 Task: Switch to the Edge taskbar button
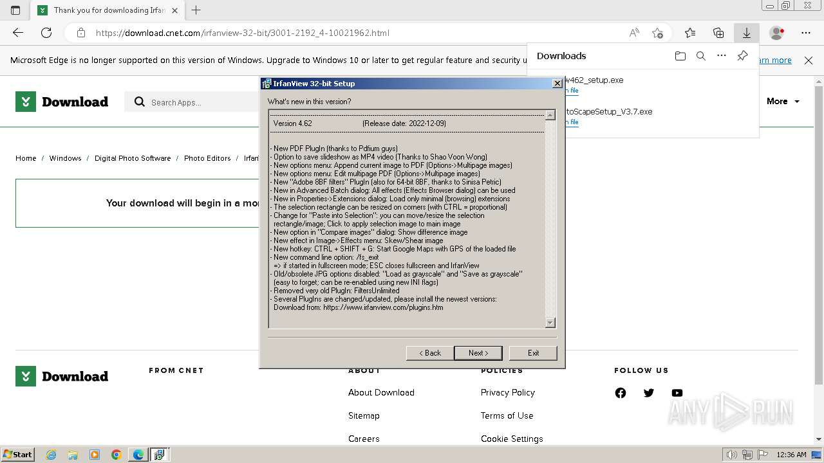[x=138, y=455]
